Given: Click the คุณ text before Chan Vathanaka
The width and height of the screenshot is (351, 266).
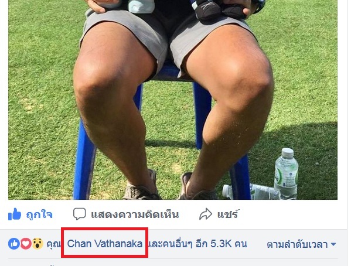Looking at the screenshot, I should pyautogui.click(x=53, y=244).
